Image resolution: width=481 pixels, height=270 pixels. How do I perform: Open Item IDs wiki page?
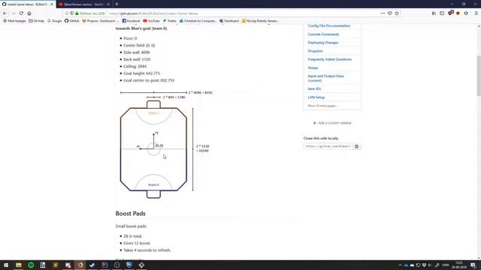pyautogui.click(x=314, y=88)
